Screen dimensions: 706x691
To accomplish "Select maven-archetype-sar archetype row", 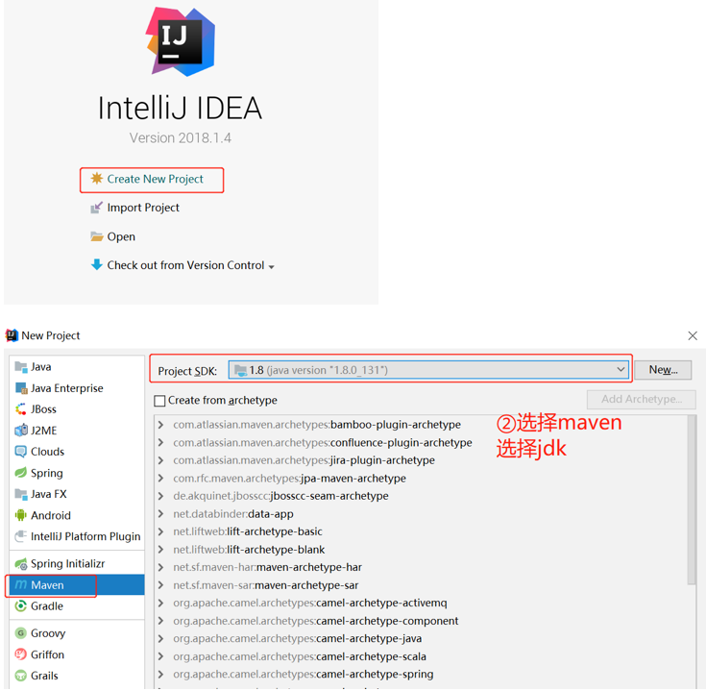I will [x=421, y=585].
